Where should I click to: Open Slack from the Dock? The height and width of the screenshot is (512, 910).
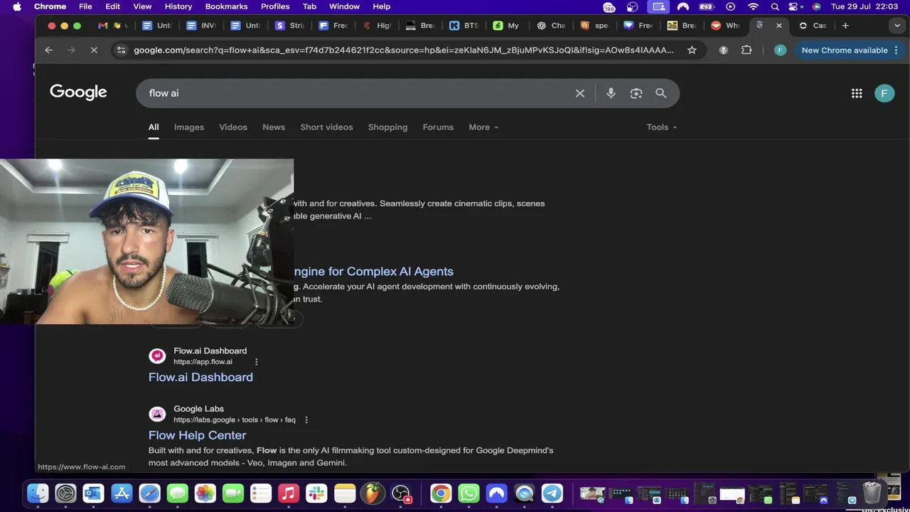[x=316, y=493]
